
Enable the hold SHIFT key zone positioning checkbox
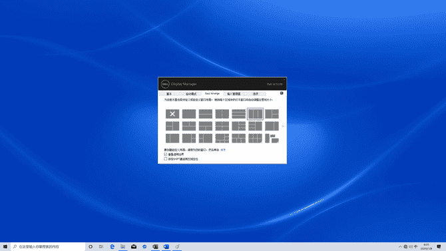(x=166, y=159)
